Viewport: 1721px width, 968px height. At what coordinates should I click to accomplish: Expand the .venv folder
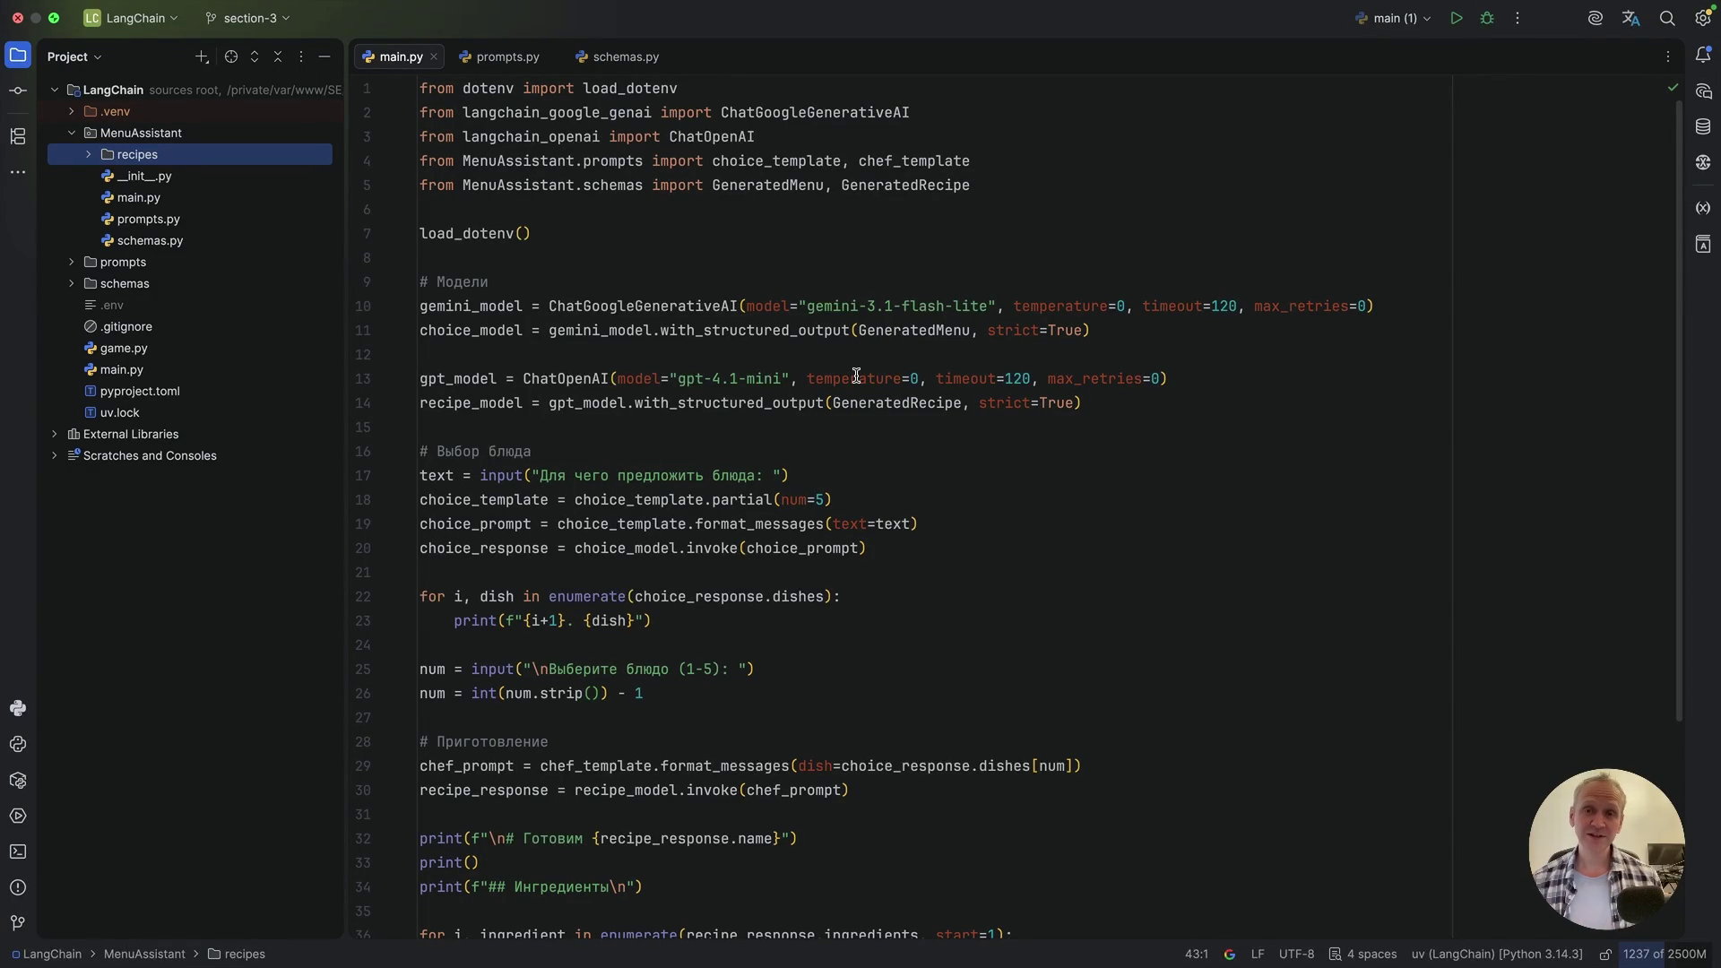[x=72, y=111]
